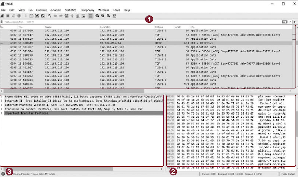Reload the capture file
Image resolution: width=298 pixels, height=177 pixels.
pos(43,16)
